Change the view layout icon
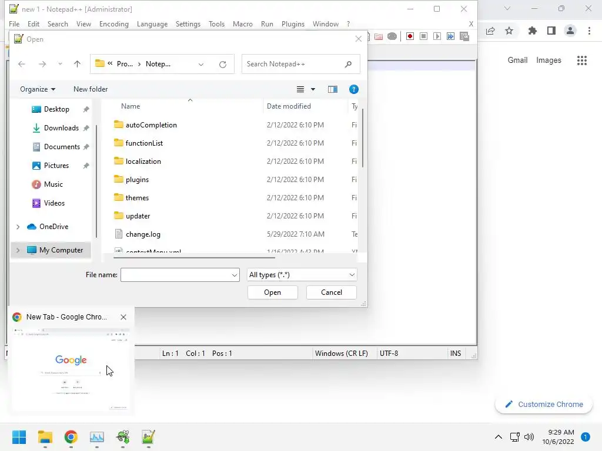Image resolution: width=602 pixels, height=451 pixels. tap(300, 89)
